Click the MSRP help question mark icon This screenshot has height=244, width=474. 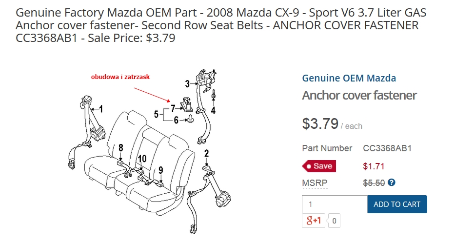tap(392, 183)
